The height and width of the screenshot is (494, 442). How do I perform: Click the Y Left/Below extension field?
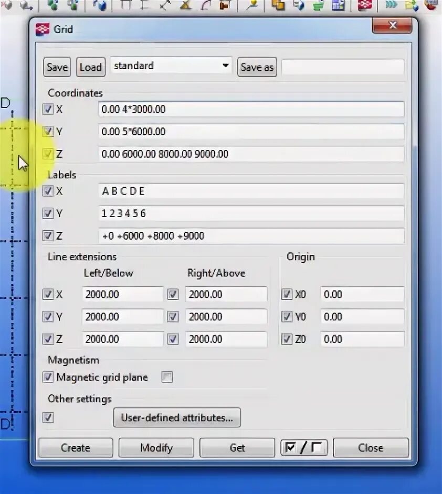point(123,317)
